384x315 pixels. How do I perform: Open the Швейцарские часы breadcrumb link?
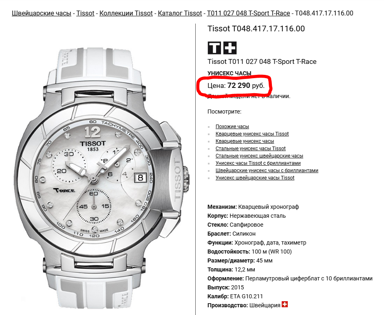coord(42,13)
